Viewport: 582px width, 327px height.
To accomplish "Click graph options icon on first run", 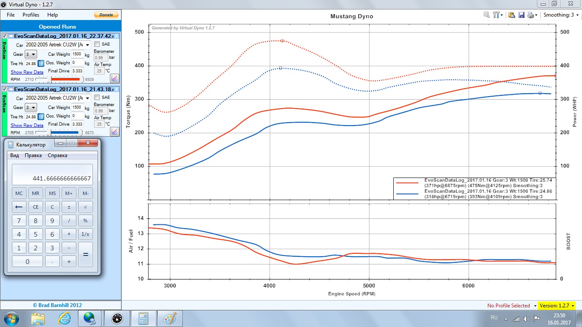I will click(x=114, y=78).
